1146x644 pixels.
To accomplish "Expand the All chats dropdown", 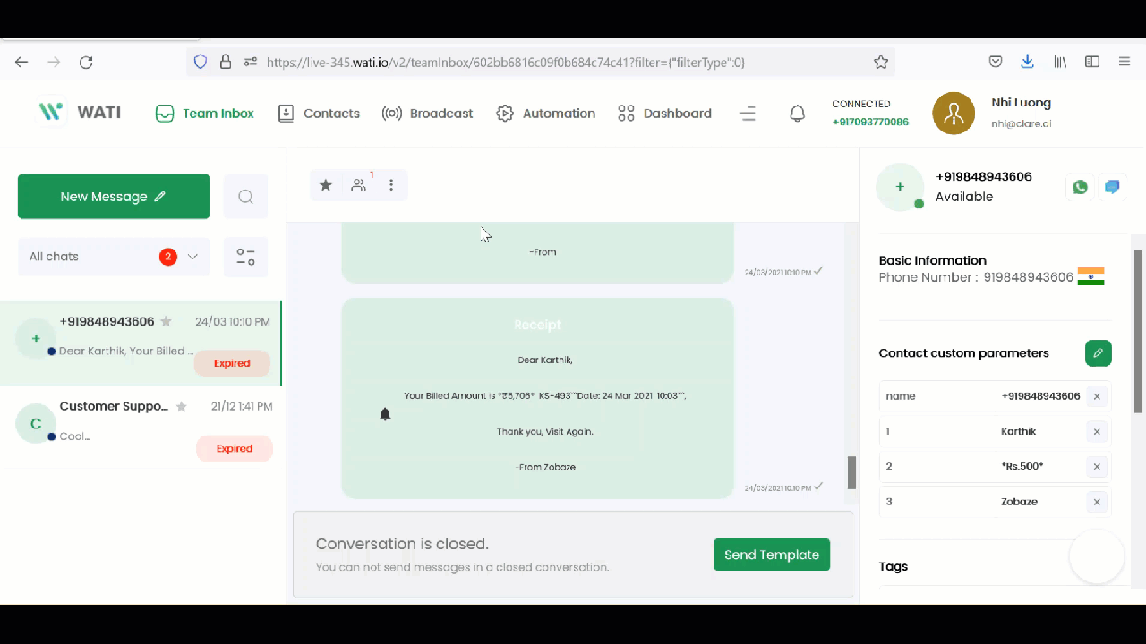I will point(114,257).
